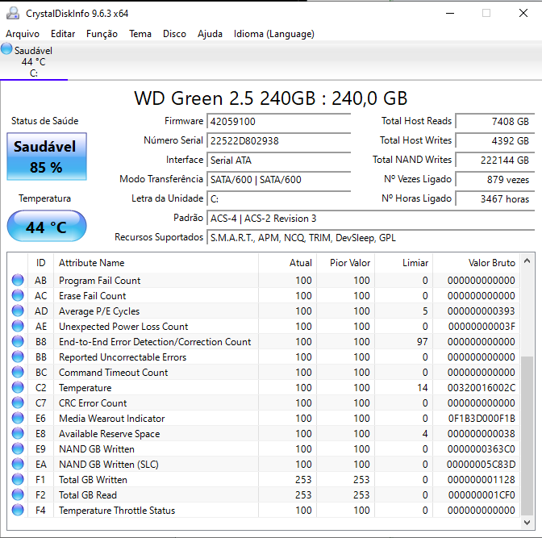The image size is (542, 538).
Task: Click the Saudável 85 % health status button
Action: [x=47, y=156]
